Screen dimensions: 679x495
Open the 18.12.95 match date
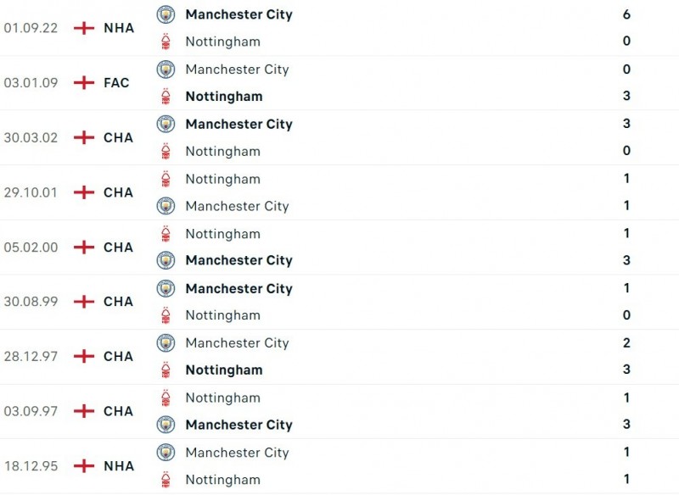click(x=31, y=466)
